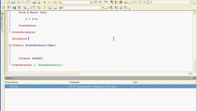
Task: Click the КонецФункции line
Action: (x=37, y=65)
